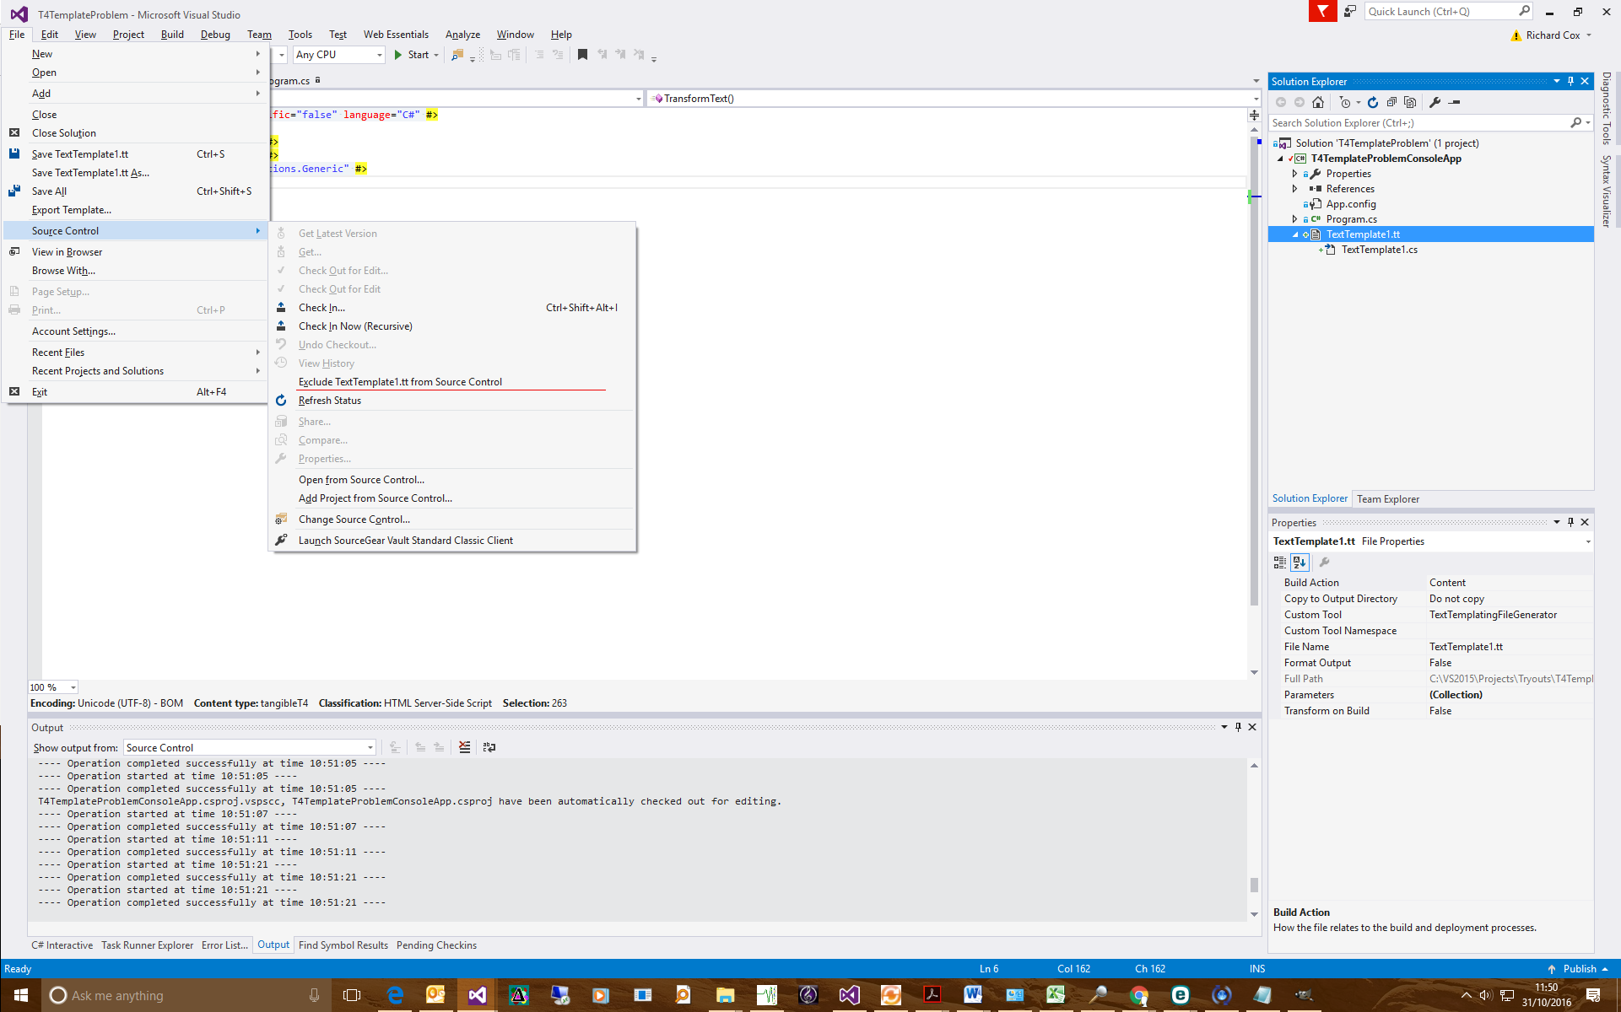Click the feedback icon next to Quick Launch
Viewport: 1621px width, 1012px height.
[x=1350, y=11]
